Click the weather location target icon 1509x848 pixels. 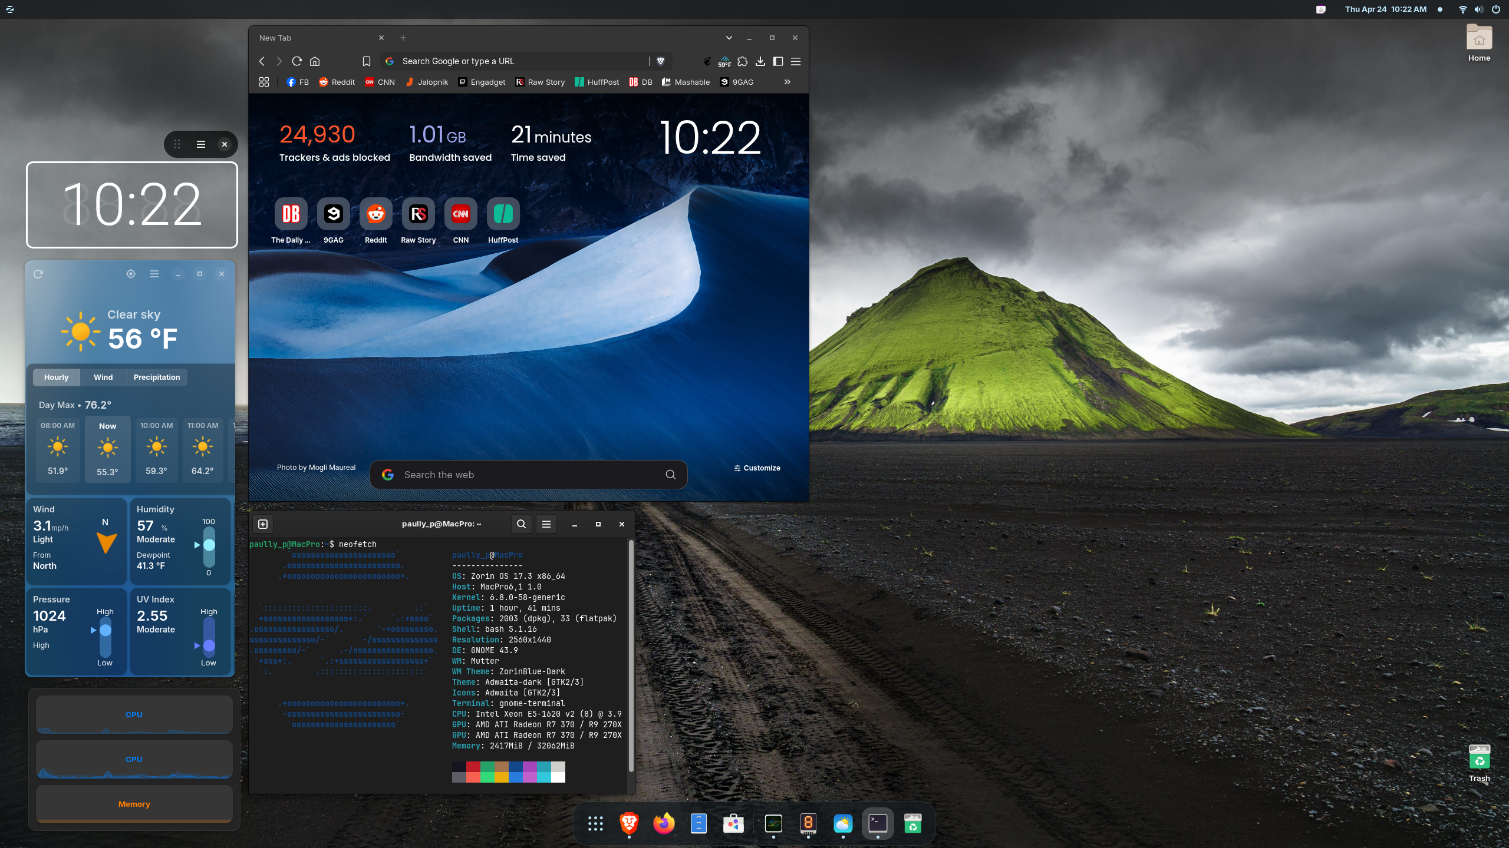(x=131, y=274)
